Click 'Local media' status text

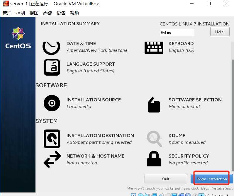[79, 107]
